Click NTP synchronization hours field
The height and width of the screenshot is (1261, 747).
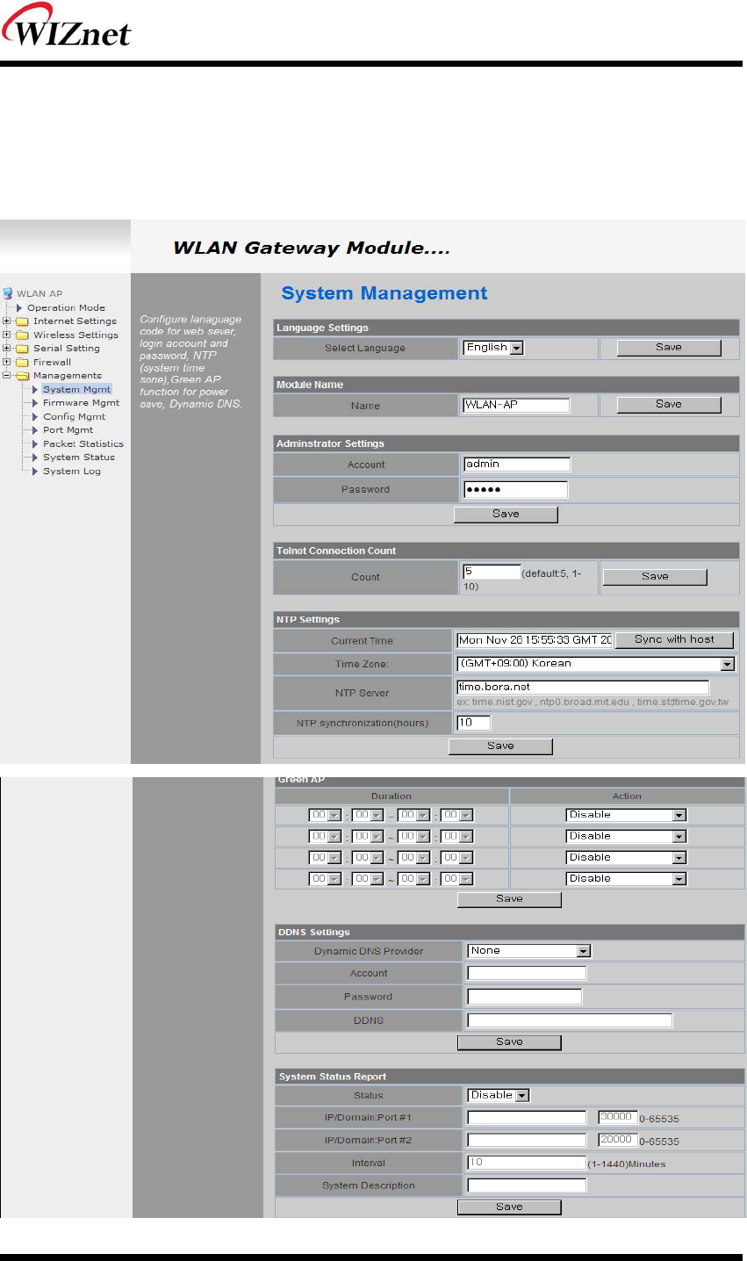(473, 723)
